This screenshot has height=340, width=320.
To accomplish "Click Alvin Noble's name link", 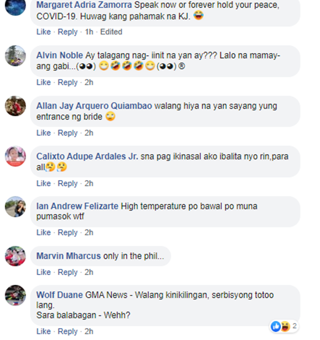I will (x=60, y=55).
